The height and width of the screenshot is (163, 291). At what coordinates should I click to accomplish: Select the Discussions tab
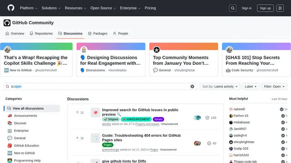(x=70, y=34)
